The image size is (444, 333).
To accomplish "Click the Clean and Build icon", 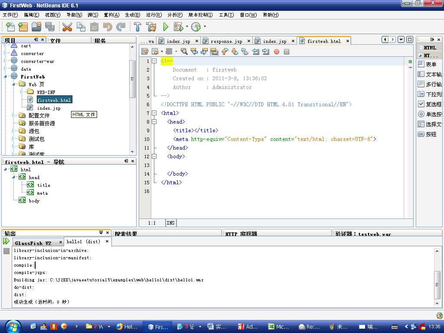I will (x=151, y=27).
